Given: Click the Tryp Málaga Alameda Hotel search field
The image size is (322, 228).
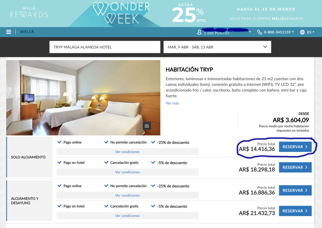Looking at the screenshot, I should (105, 47).
